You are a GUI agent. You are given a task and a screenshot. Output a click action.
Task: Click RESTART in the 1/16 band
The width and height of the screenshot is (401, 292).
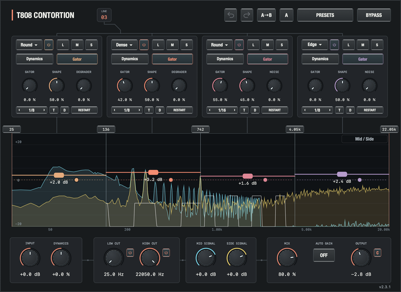click(x=275, y=110)
